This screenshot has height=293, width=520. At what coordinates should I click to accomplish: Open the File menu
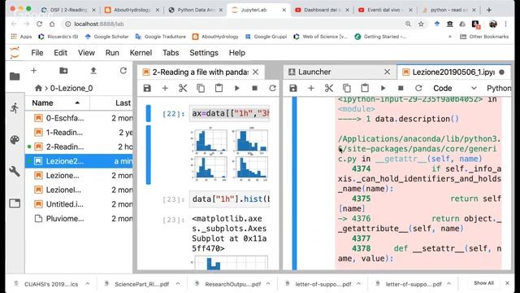pyautogui.click(x=37, y=53)
